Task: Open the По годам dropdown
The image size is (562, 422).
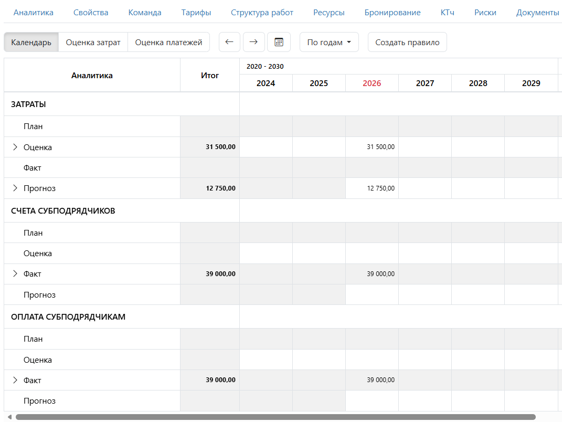Action: pos(329,43)
